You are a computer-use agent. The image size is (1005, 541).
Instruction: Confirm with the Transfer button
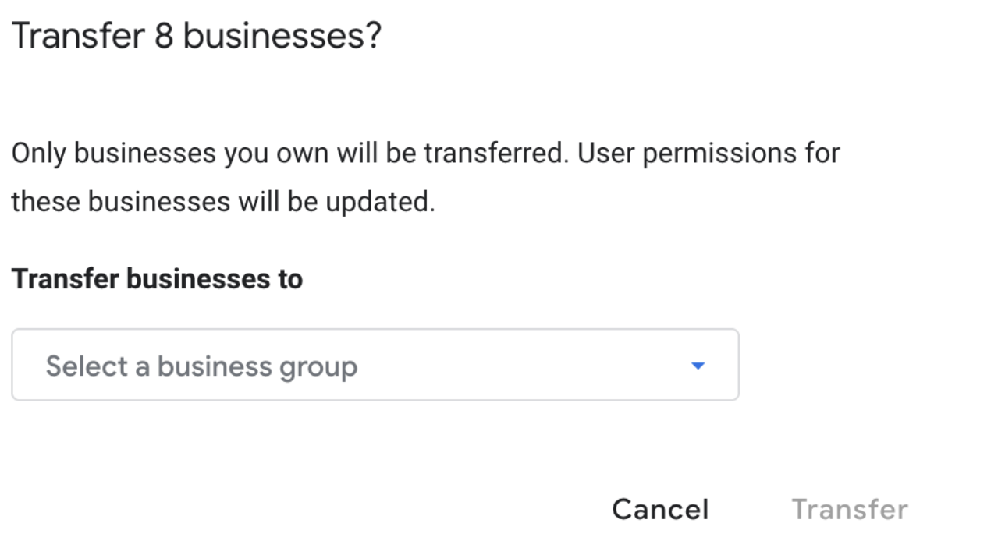click(850, 510)
